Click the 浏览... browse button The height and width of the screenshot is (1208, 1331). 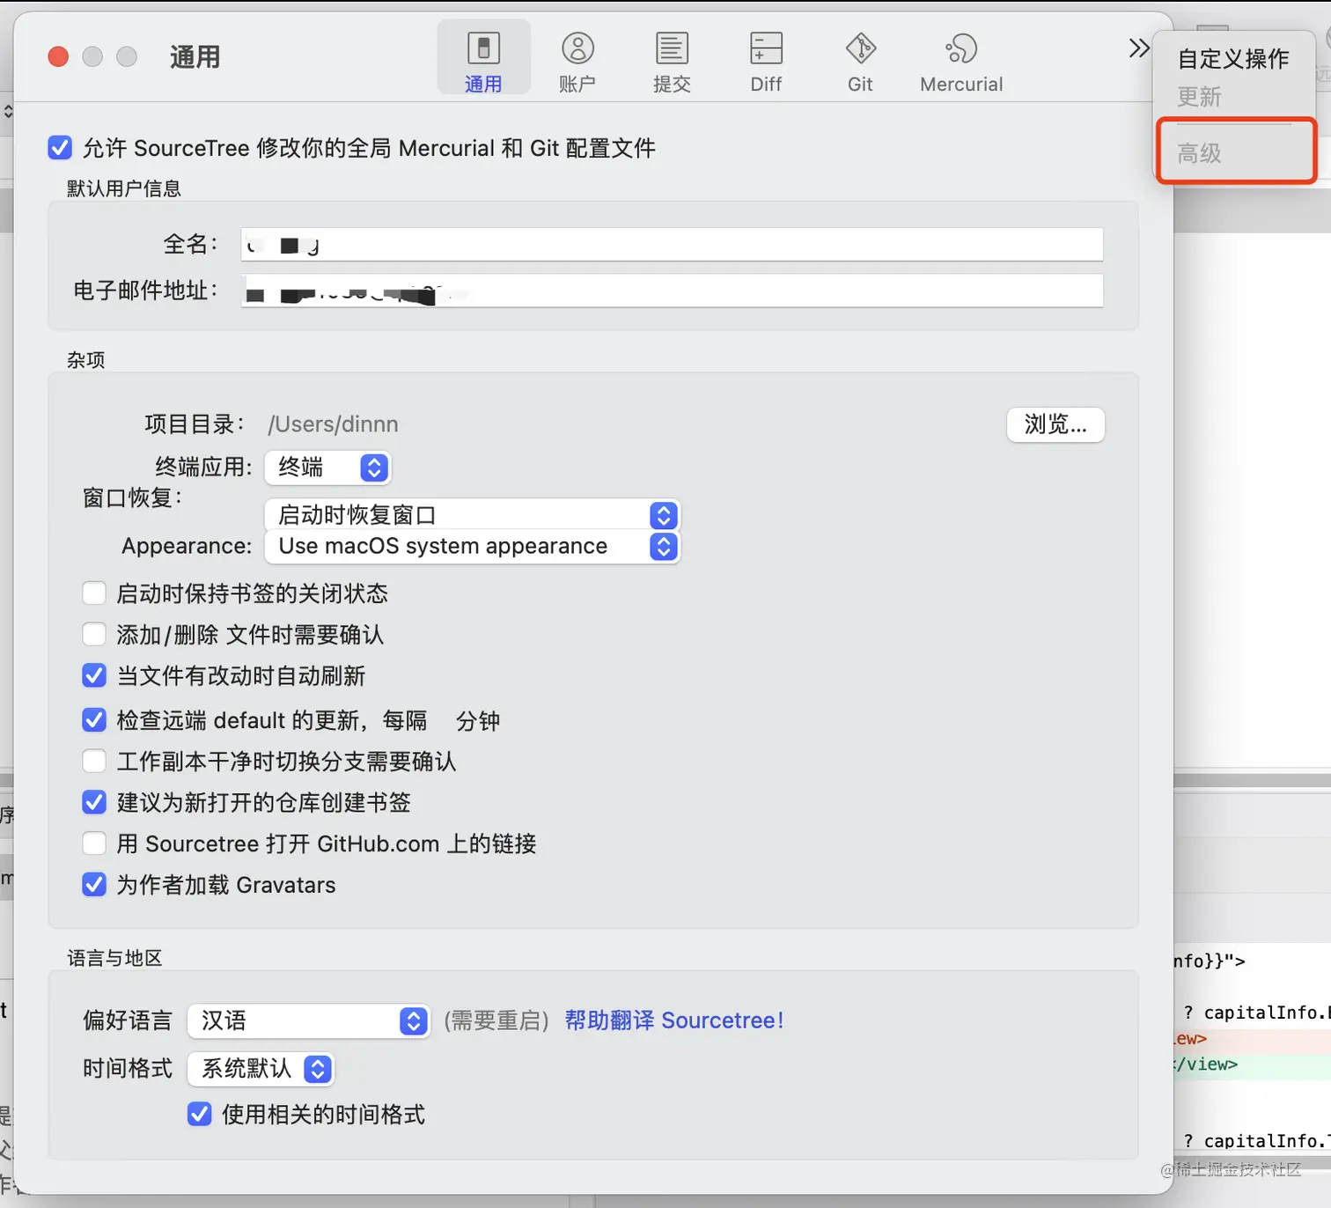click(1055, 424)
